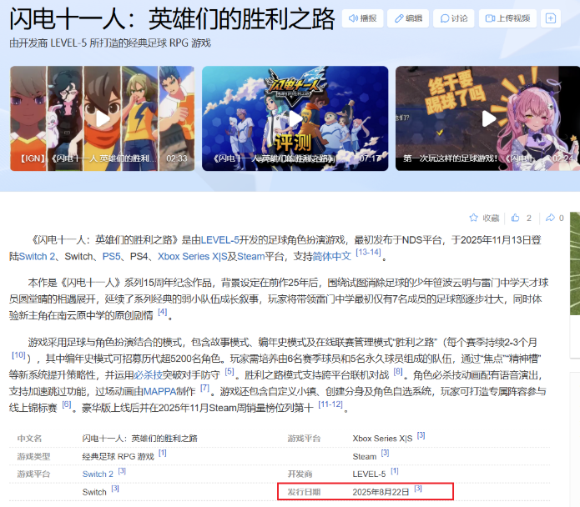The height and width of the screenshot is (507, 580).
Task: Open the Switch 2 link in the info table
Action: (98, 474)
